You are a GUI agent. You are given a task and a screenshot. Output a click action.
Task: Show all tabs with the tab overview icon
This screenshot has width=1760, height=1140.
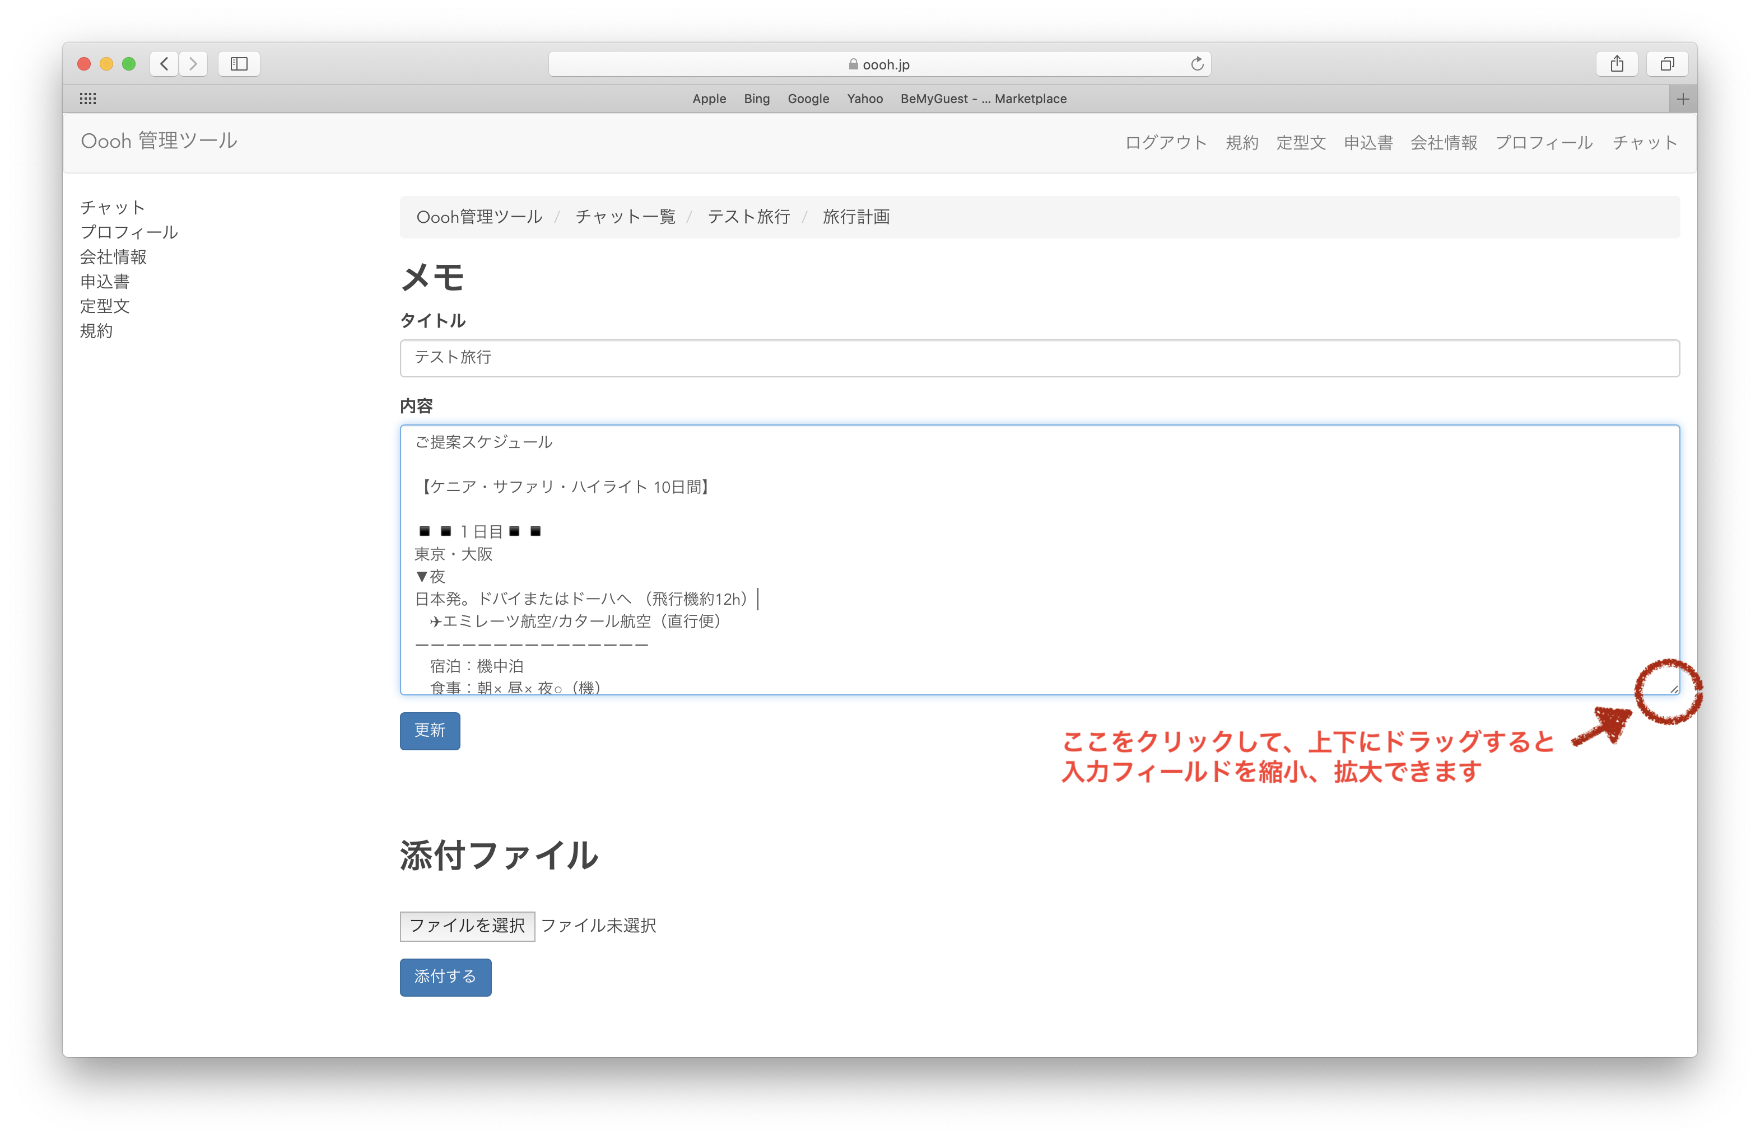1667,64
